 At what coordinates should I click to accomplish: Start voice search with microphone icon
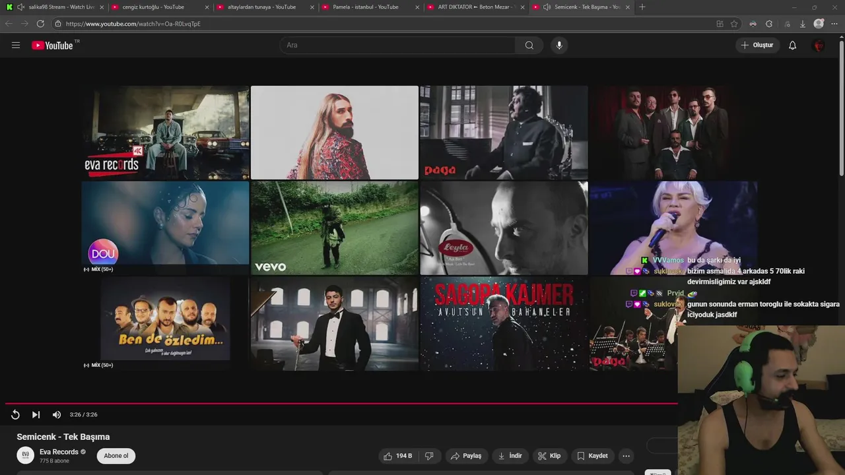coord(559,46)
